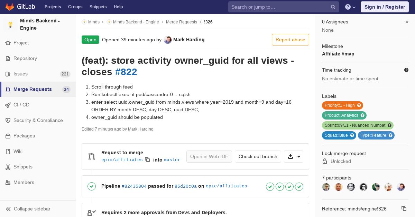The height and width of the screenshot is (217, 415).
Task: Click the pipeline passed status icon
Action: (92, 186)
